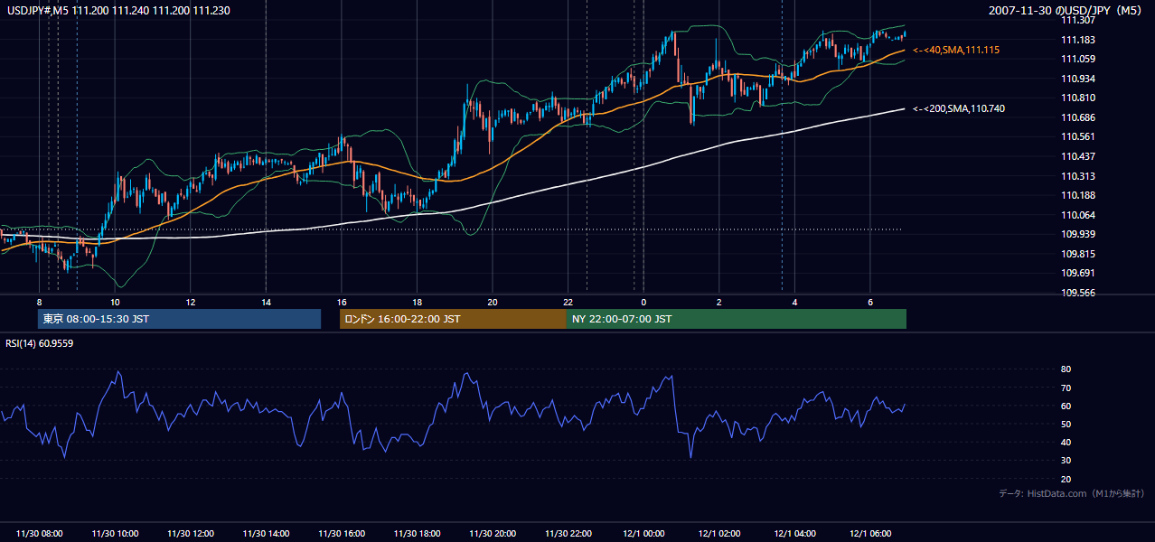The width and height of the screenshot is (1155, 542).
Task: Select the 11/30 08:00 bottom time label
Action: tap(40, 534)
